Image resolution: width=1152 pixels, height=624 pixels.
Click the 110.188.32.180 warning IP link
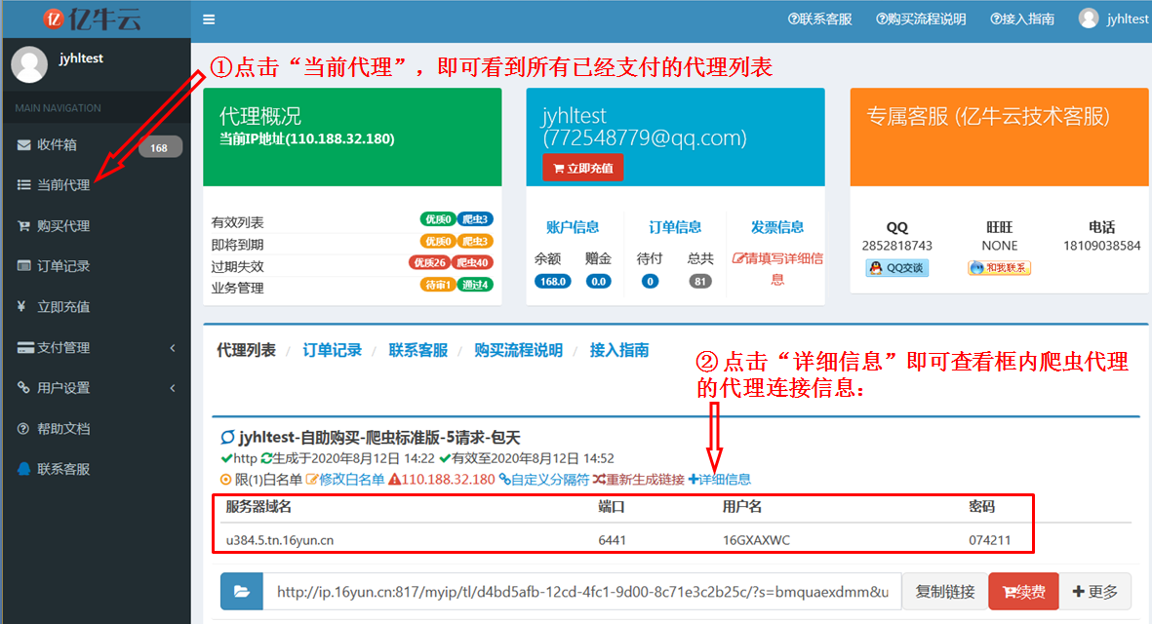[x=442, y=480]
